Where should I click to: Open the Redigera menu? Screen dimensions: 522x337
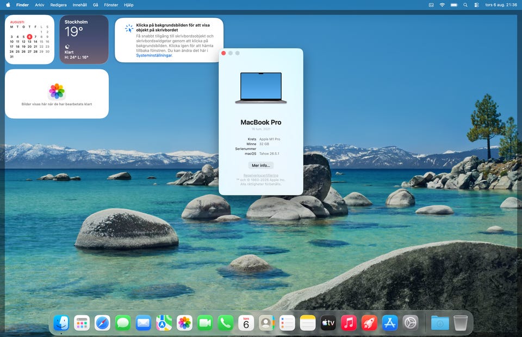pos(58,5)
